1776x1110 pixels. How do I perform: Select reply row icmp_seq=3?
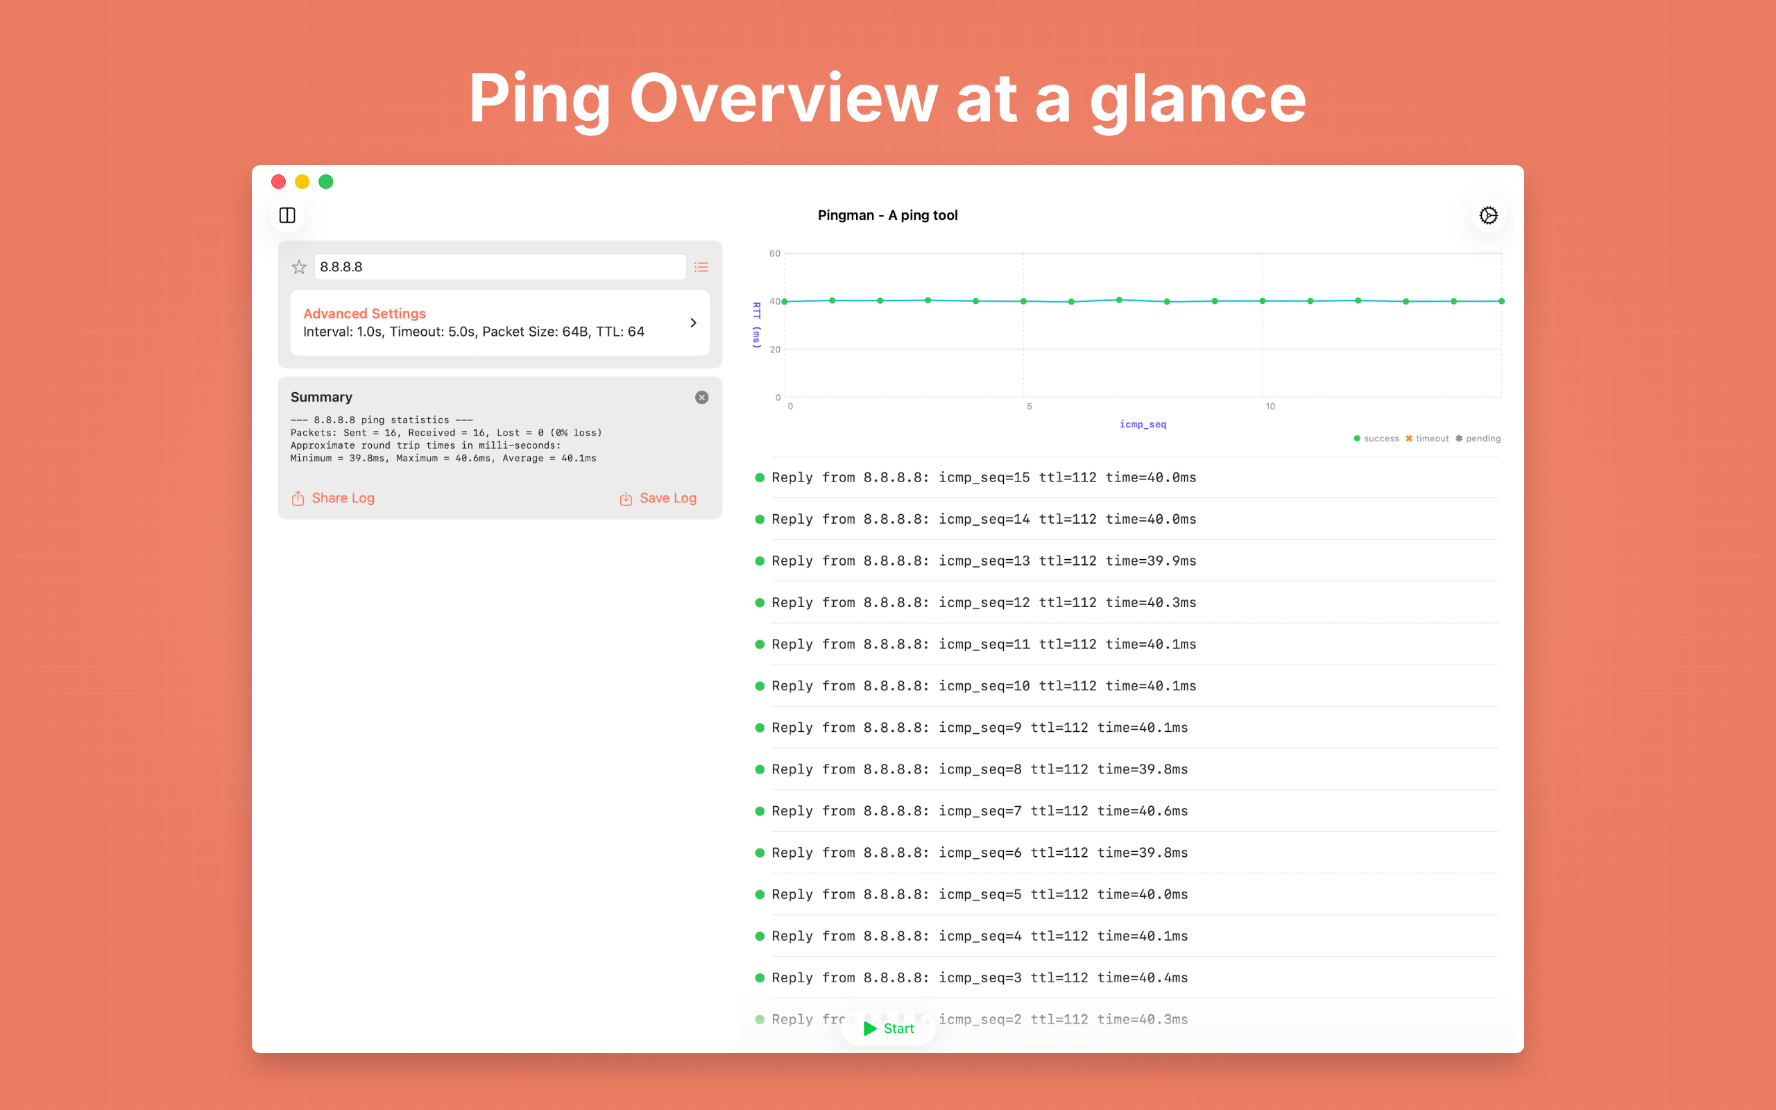[1127, 978]
